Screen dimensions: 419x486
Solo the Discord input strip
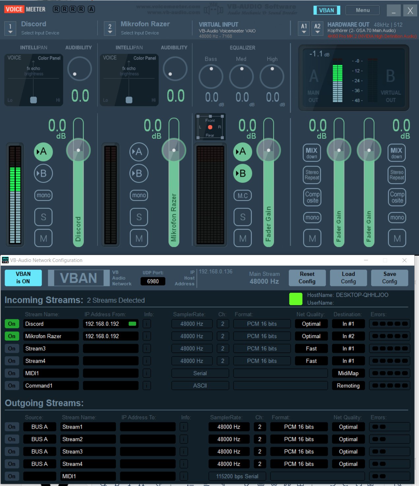click(x=43, y=217)
